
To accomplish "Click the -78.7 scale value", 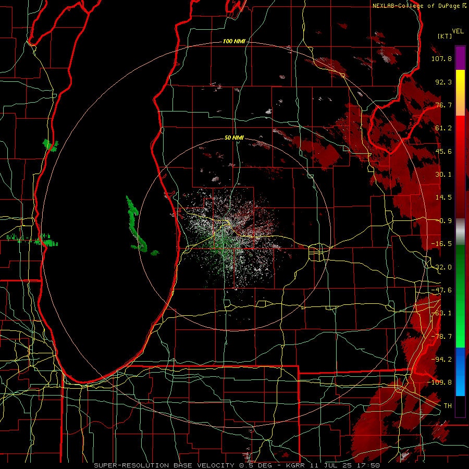I will (x=441, y=337).
